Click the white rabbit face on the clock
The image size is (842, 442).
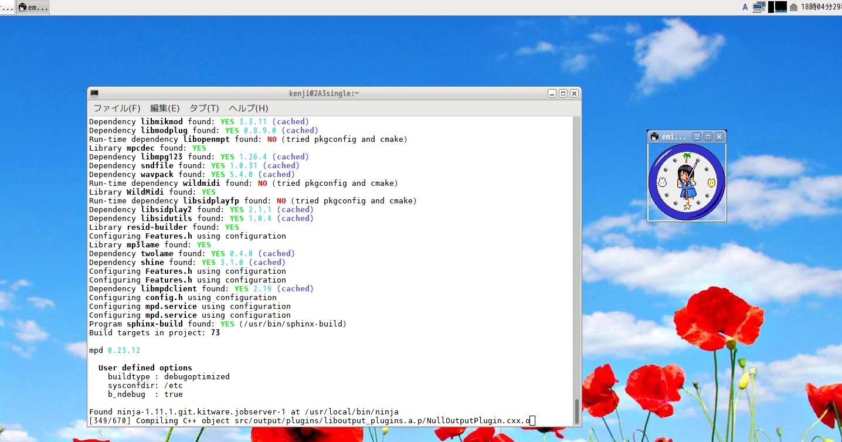pos(662,182)
